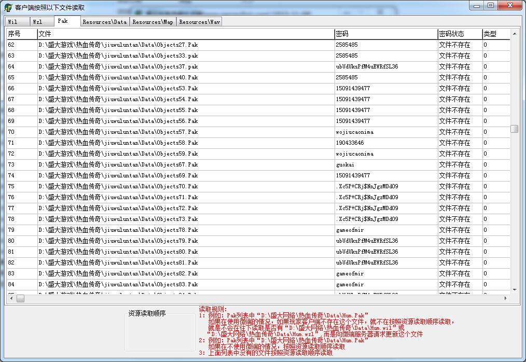Click password 190433646 in row 71

pyautogui.click(x=350, y=143)
